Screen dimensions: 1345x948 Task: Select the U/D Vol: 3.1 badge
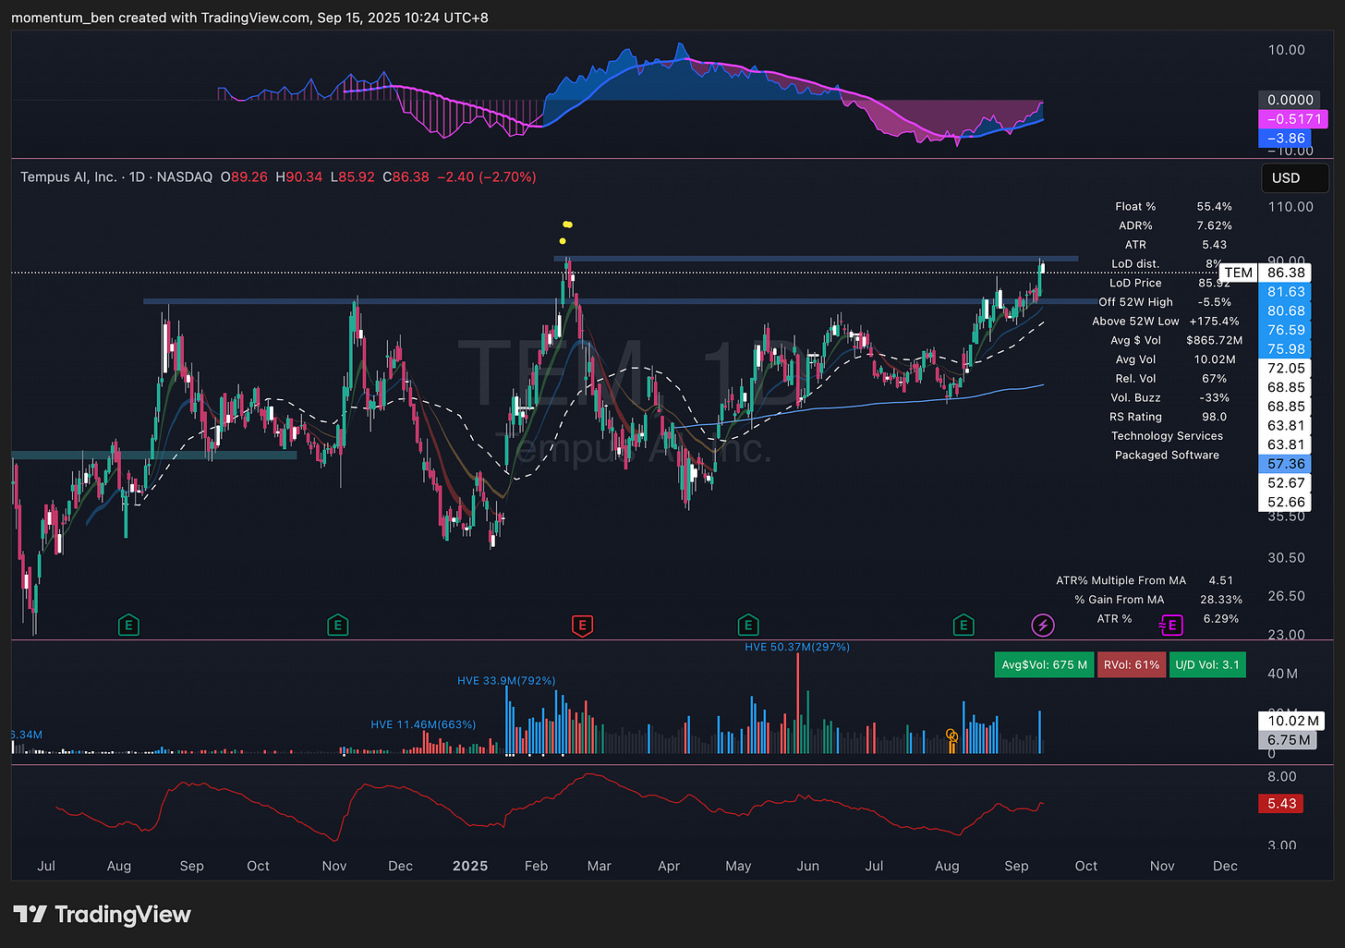(1207, 665)
